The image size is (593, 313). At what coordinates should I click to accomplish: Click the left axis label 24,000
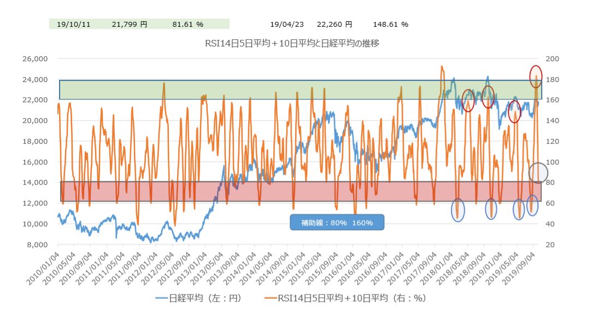(35, 79)
